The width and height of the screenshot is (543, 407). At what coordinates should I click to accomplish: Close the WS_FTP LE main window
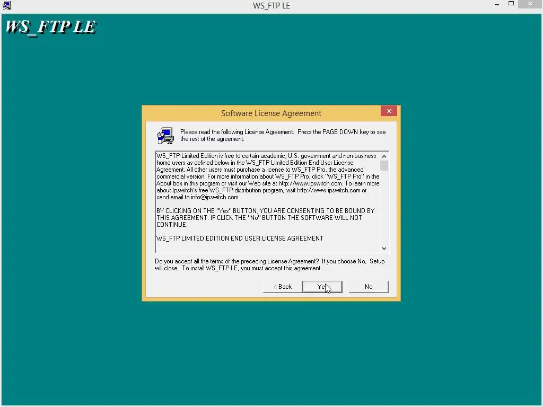point(530,4)
